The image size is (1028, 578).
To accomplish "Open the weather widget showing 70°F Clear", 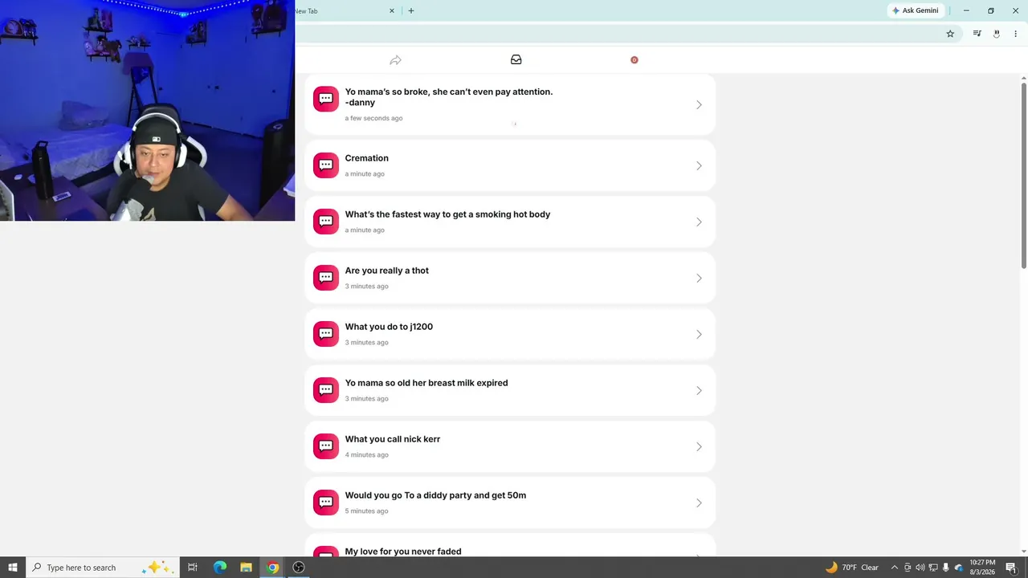I will click(x=852, y=568).
